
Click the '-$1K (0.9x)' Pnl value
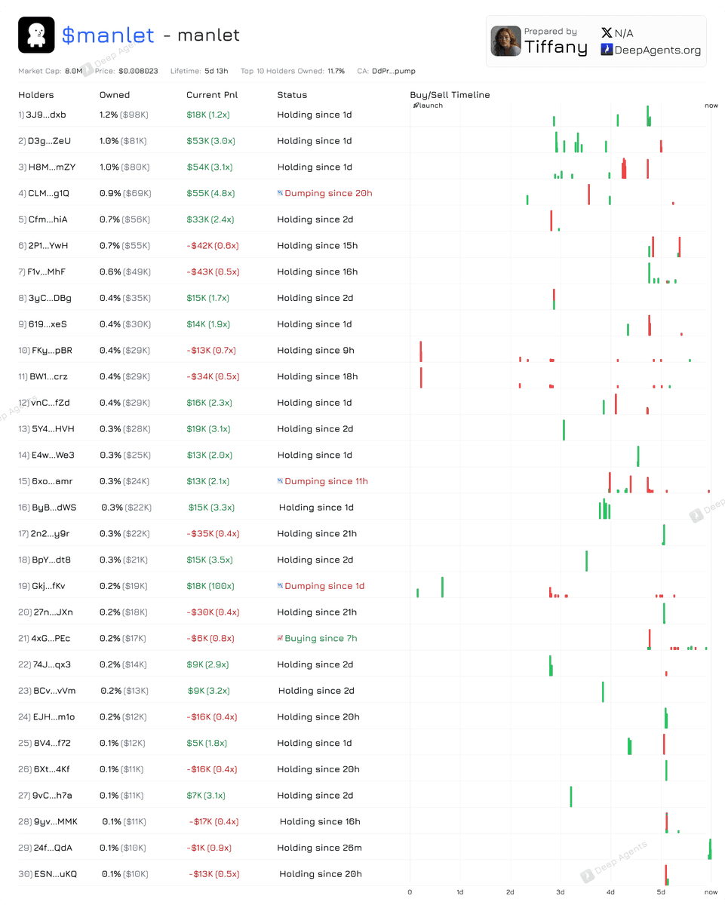pos(210,848)
